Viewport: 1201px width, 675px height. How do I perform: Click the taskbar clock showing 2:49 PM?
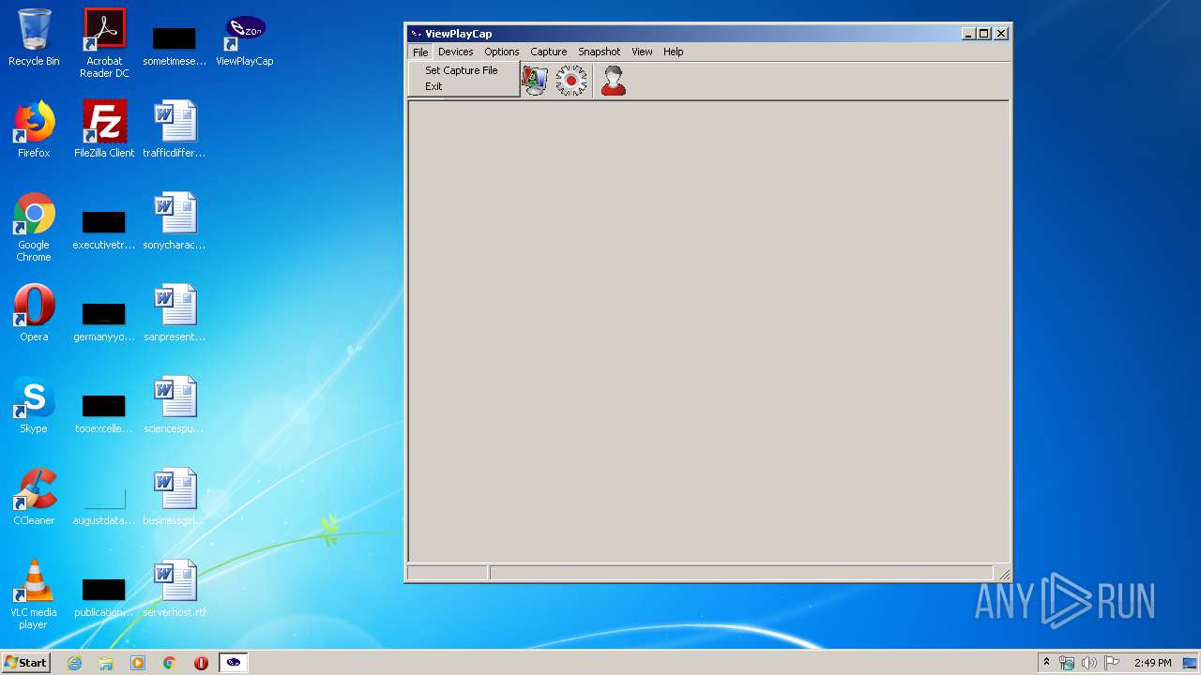1152,663
